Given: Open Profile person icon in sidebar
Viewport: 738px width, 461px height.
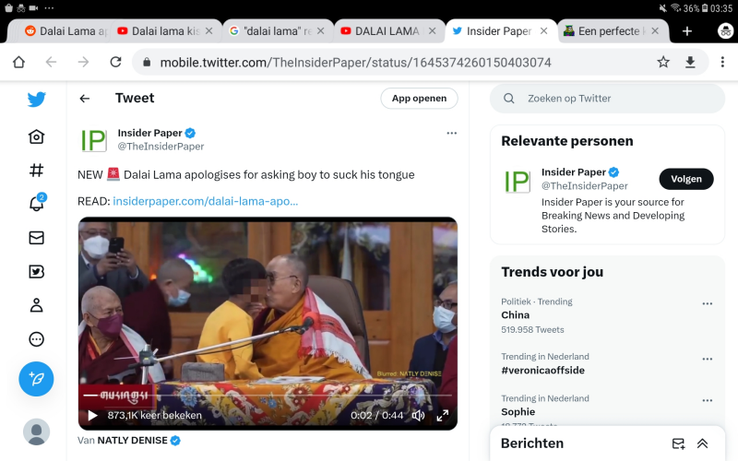Looking at the screenshot, I should (x=36, y=305).
